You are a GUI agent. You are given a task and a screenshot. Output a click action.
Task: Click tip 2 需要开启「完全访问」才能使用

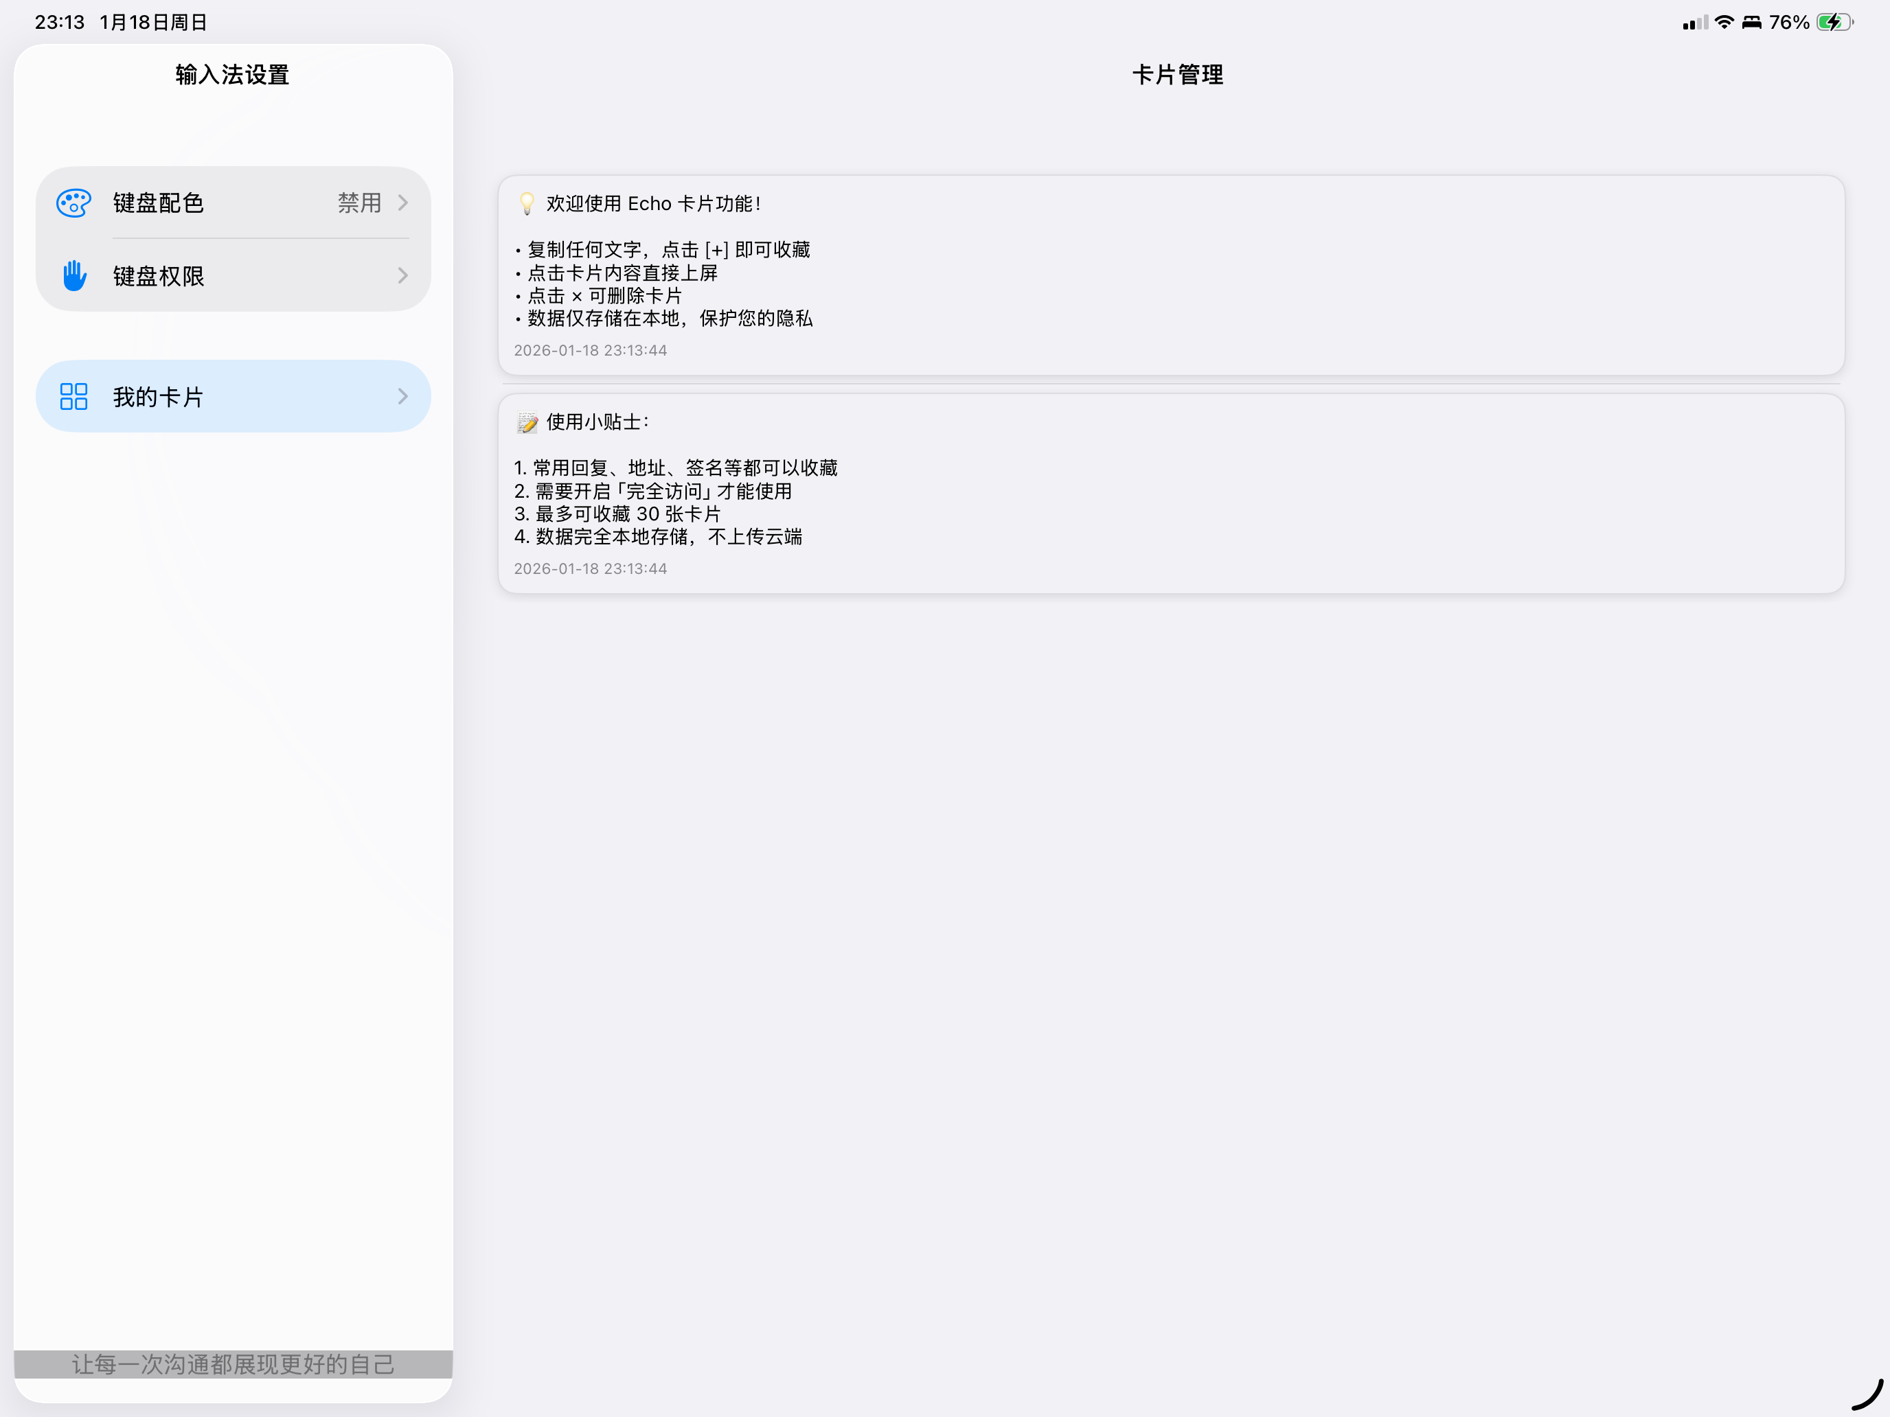pyautogui.click(x=654, y=491)
